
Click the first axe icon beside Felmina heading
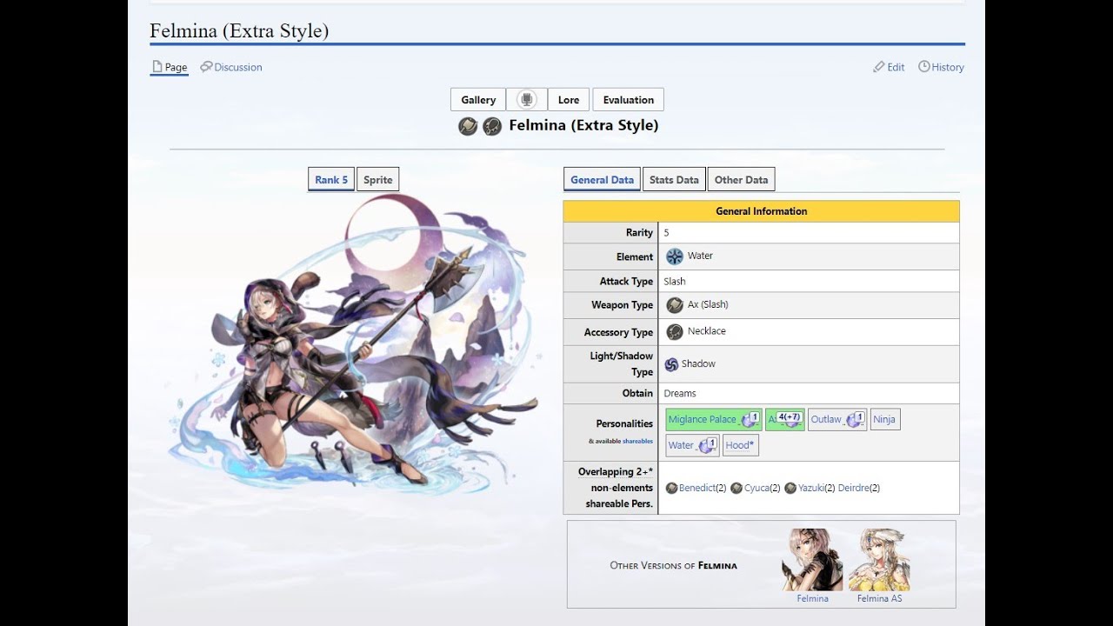468,126
